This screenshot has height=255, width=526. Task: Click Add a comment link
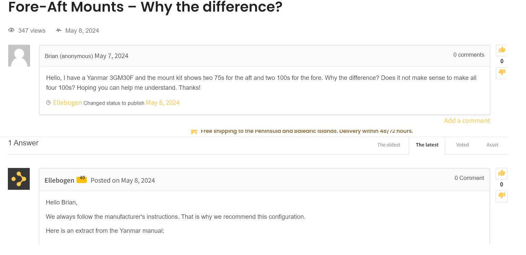[x=467, y=121]
